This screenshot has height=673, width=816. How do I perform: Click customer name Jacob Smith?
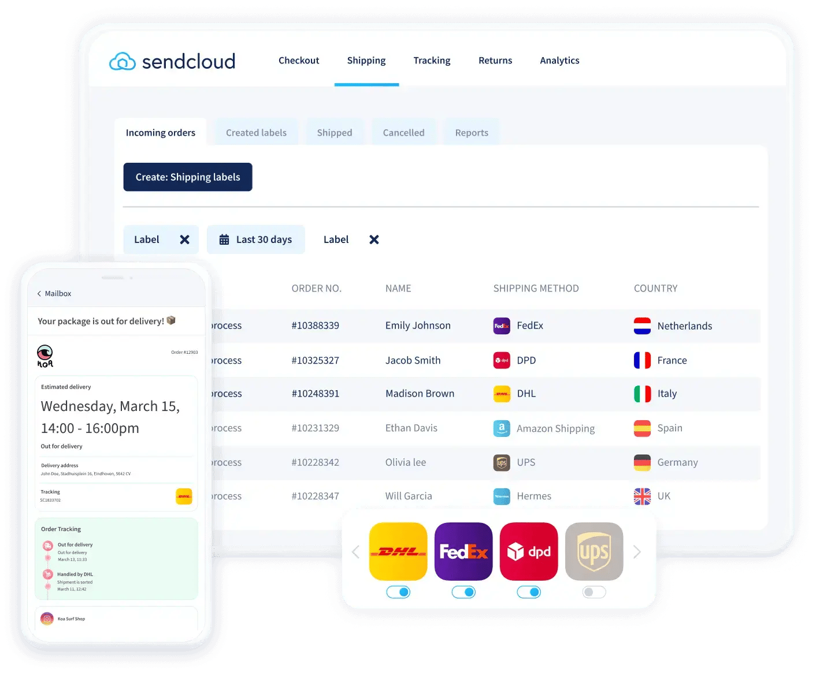[x=413, y=361]
